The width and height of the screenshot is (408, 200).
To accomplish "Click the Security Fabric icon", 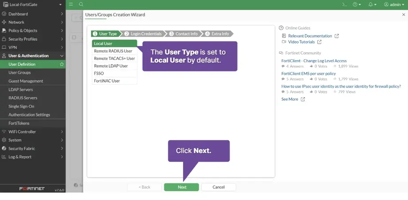I will [x=4, y=148].
